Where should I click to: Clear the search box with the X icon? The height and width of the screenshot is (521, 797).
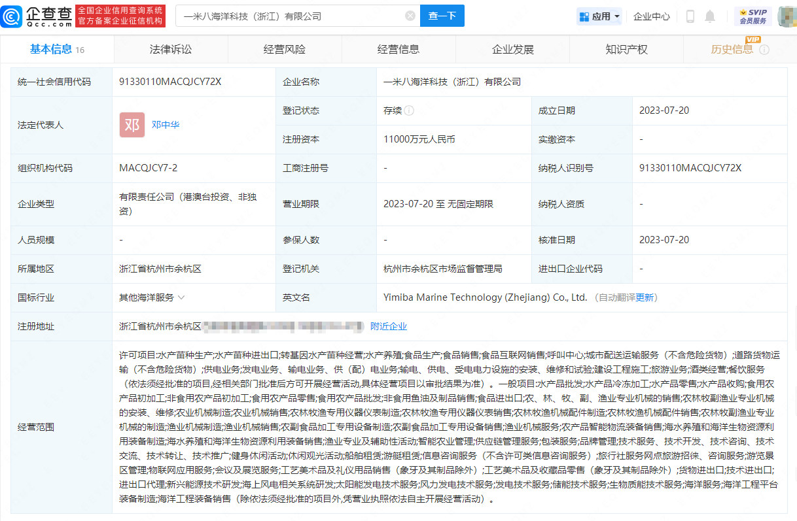[x=410, y=16]
